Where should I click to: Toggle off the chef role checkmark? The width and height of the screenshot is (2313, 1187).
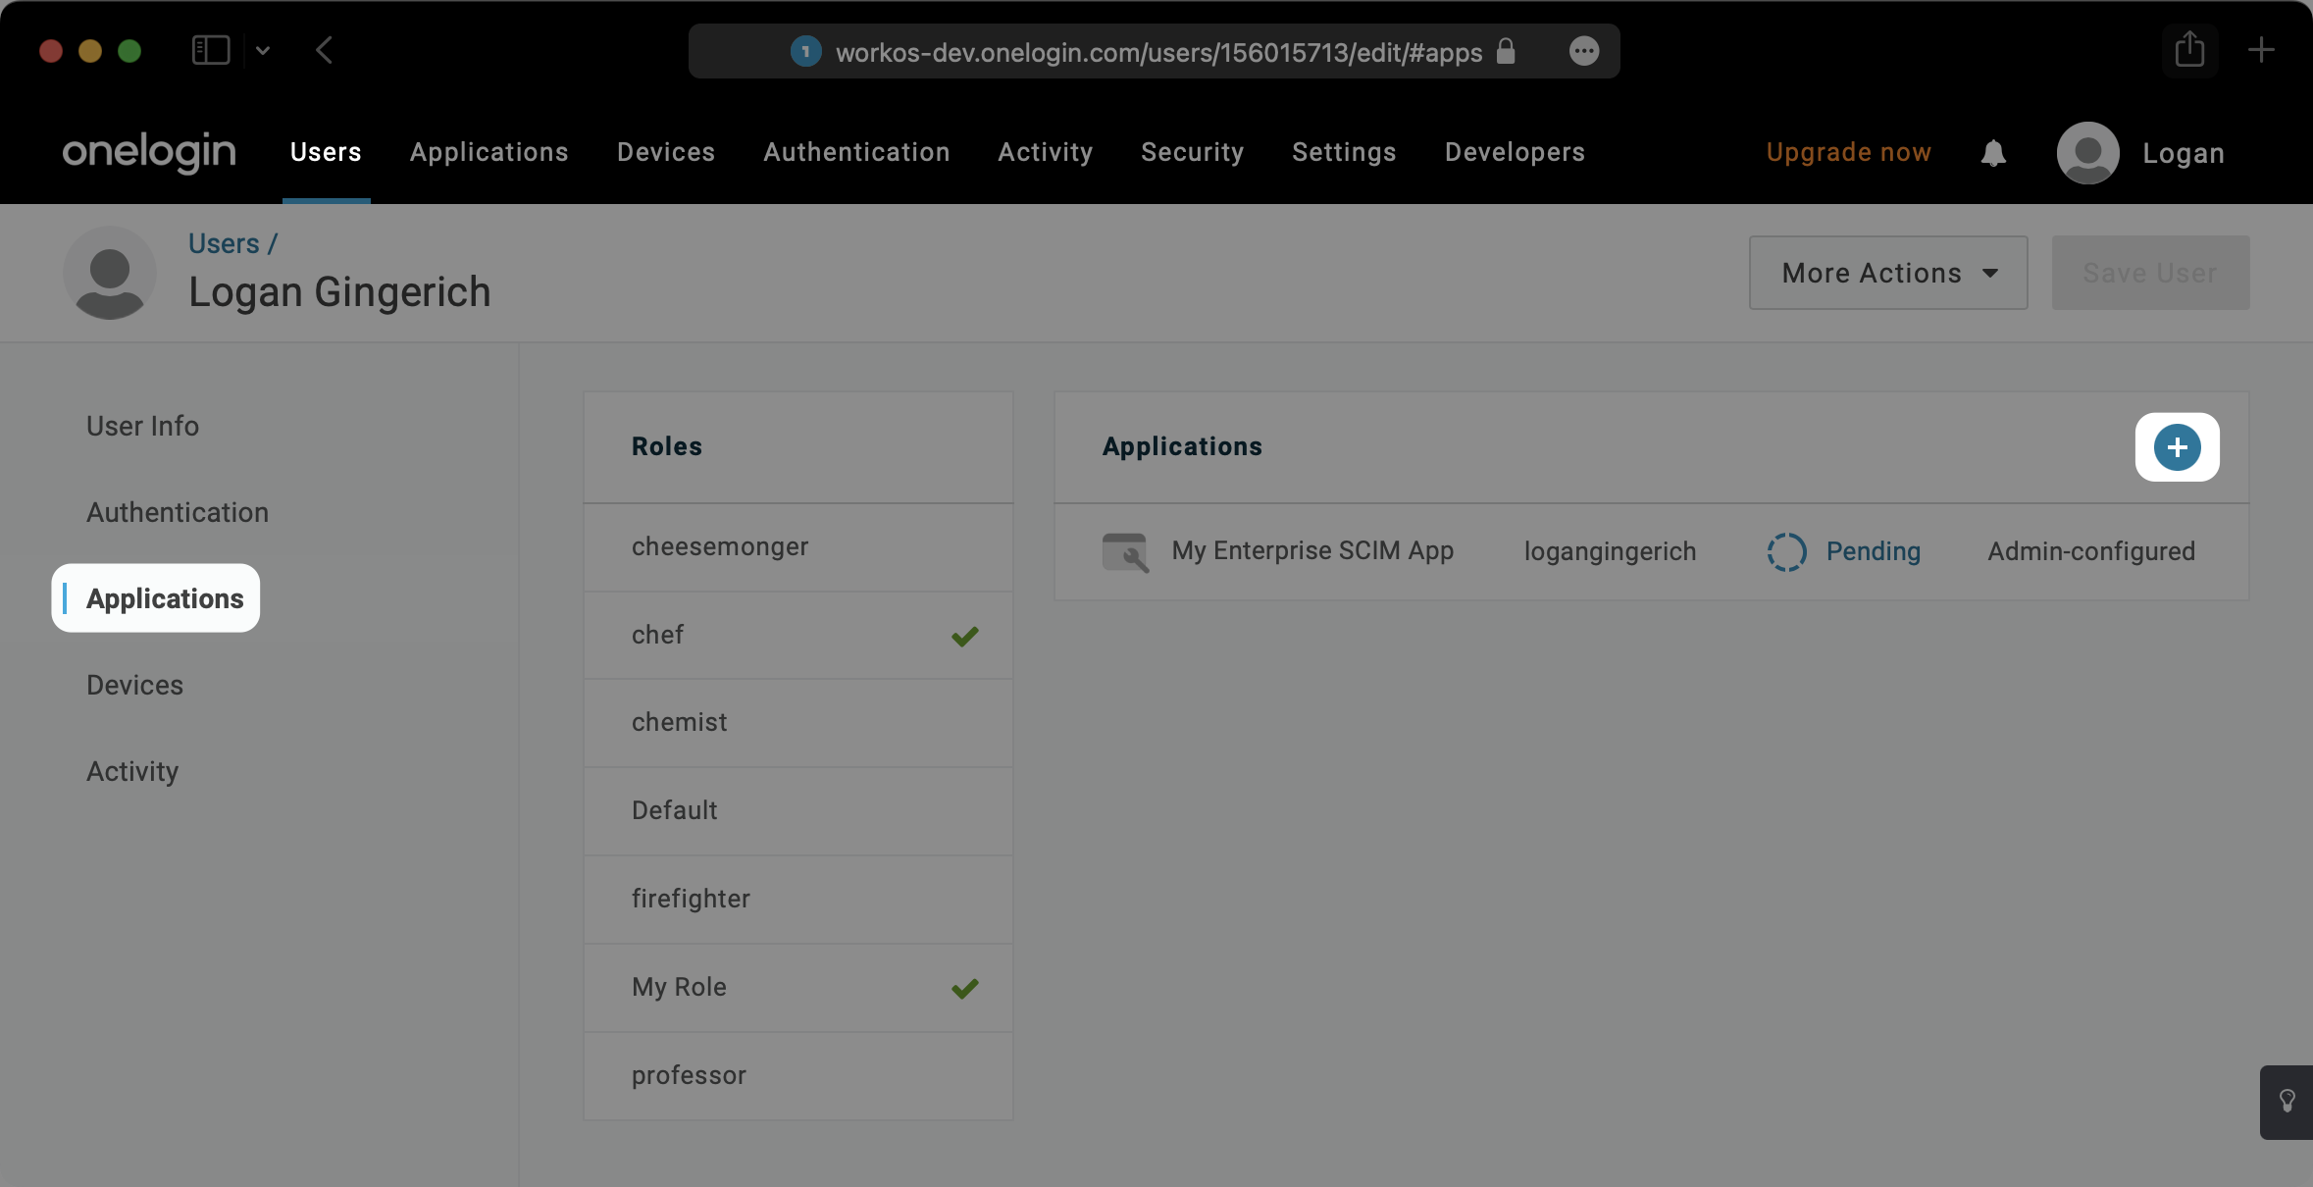(x=964, y=636)
